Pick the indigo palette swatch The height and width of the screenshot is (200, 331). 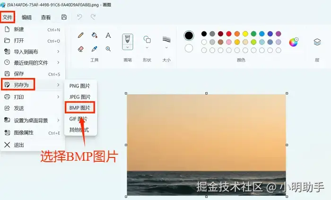point(270,34)
